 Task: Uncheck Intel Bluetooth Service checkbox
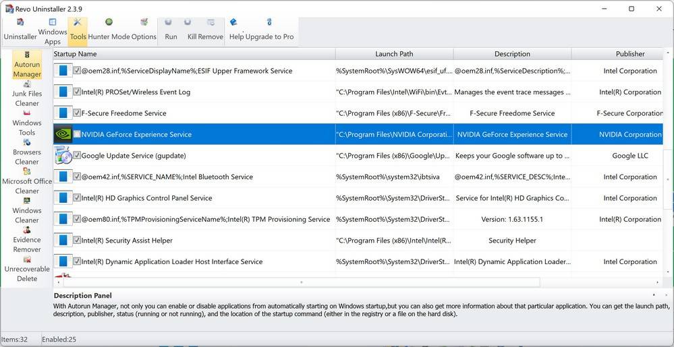pos(77,177)
